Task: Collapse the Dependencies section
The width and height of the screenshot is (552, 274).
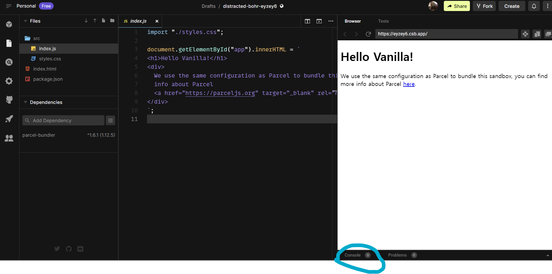Action: (26, 102)
